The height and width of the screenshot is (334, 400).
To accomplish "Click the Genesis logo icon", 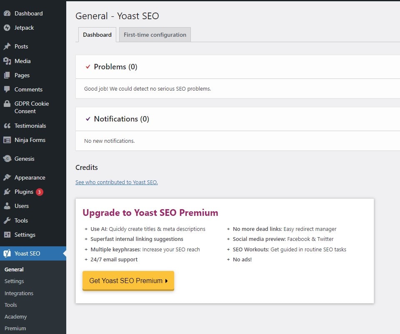I will click(x=7, y=158).
